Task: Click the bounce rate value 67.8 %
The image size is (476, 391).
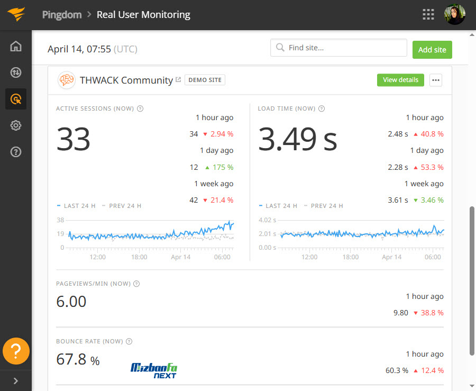Action: click(78, 359)
